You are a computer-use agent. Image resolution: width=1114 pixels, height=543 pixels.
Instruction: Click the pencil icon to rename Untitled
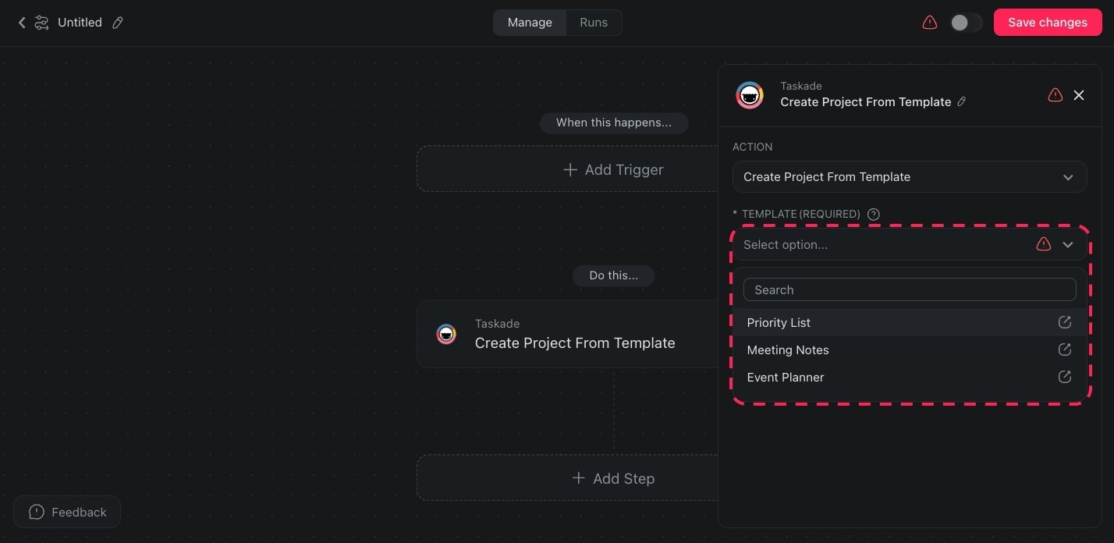coord(118,23)
